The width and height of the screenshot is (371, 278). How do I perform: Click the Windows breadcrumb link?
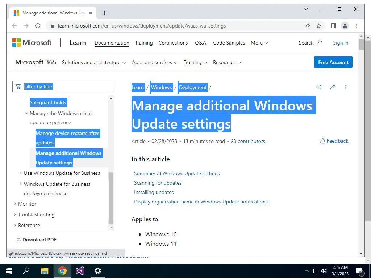161,87
